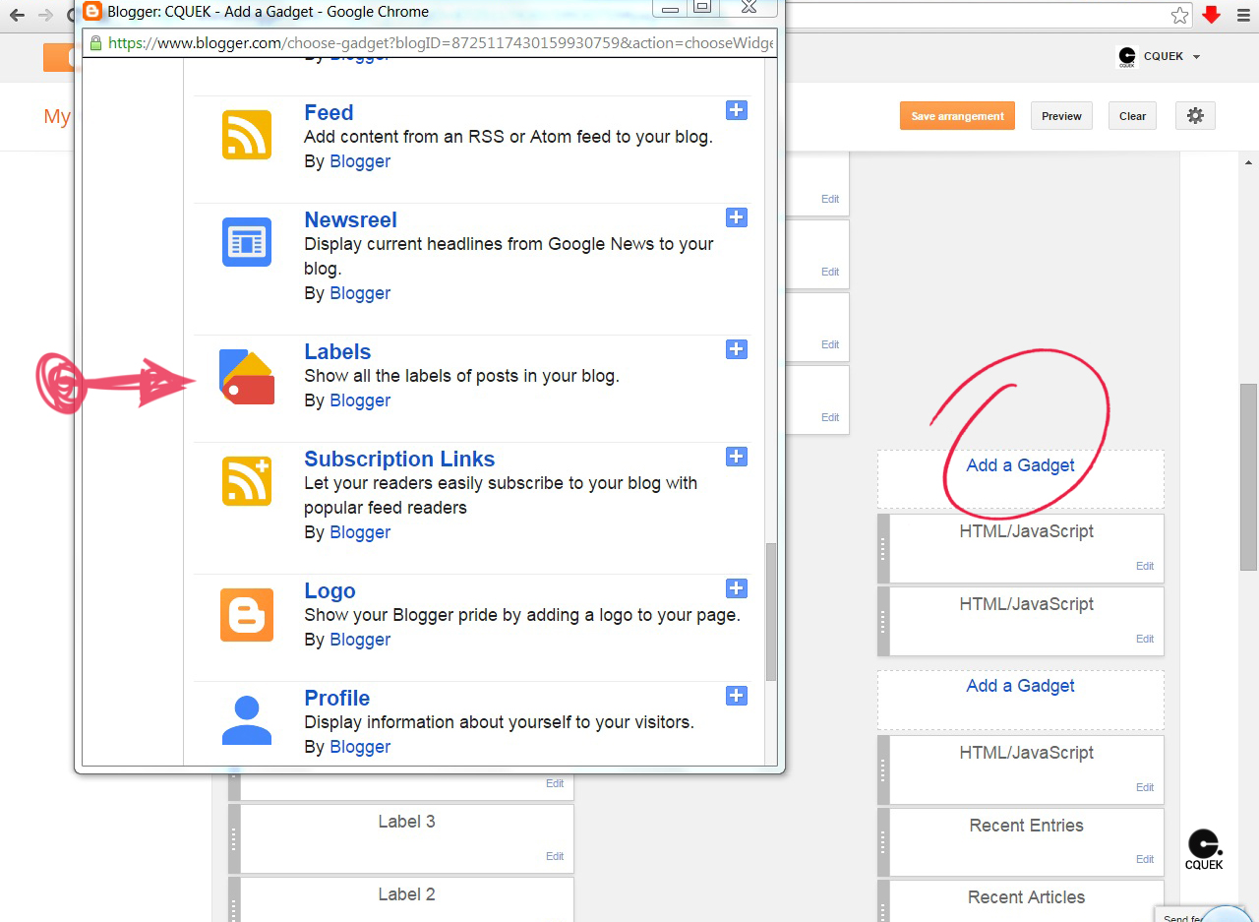1259x922 pixels.
Task: Click the Clear button
Action: coord(1132,116)
